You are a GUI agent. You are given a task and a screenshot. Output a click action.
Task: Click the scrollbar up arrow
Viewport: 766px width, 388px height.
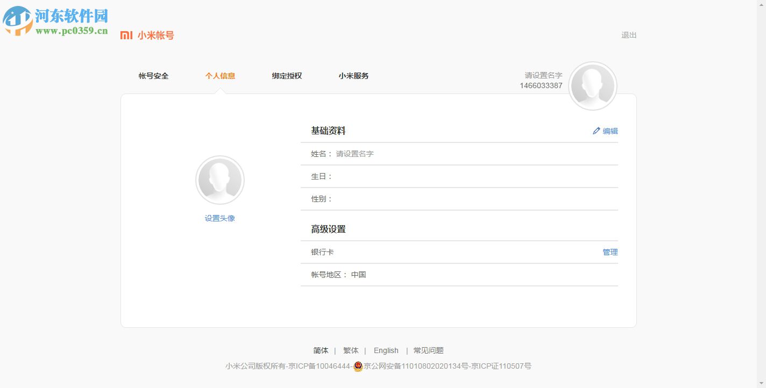(x=762, y=4)
